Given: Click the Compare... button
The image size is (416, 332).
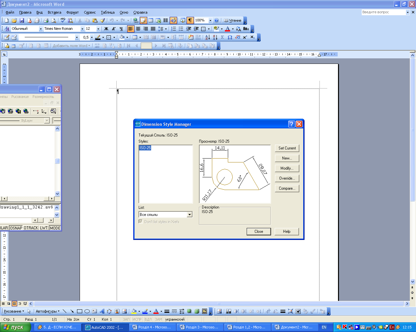Looking at the screenshot, I should [x=287, y=188].
